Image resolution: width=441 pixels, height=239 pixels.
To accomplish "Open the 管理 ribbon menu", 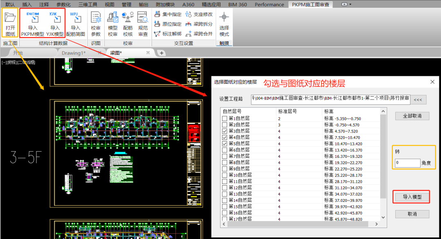I will coord(127,4).
